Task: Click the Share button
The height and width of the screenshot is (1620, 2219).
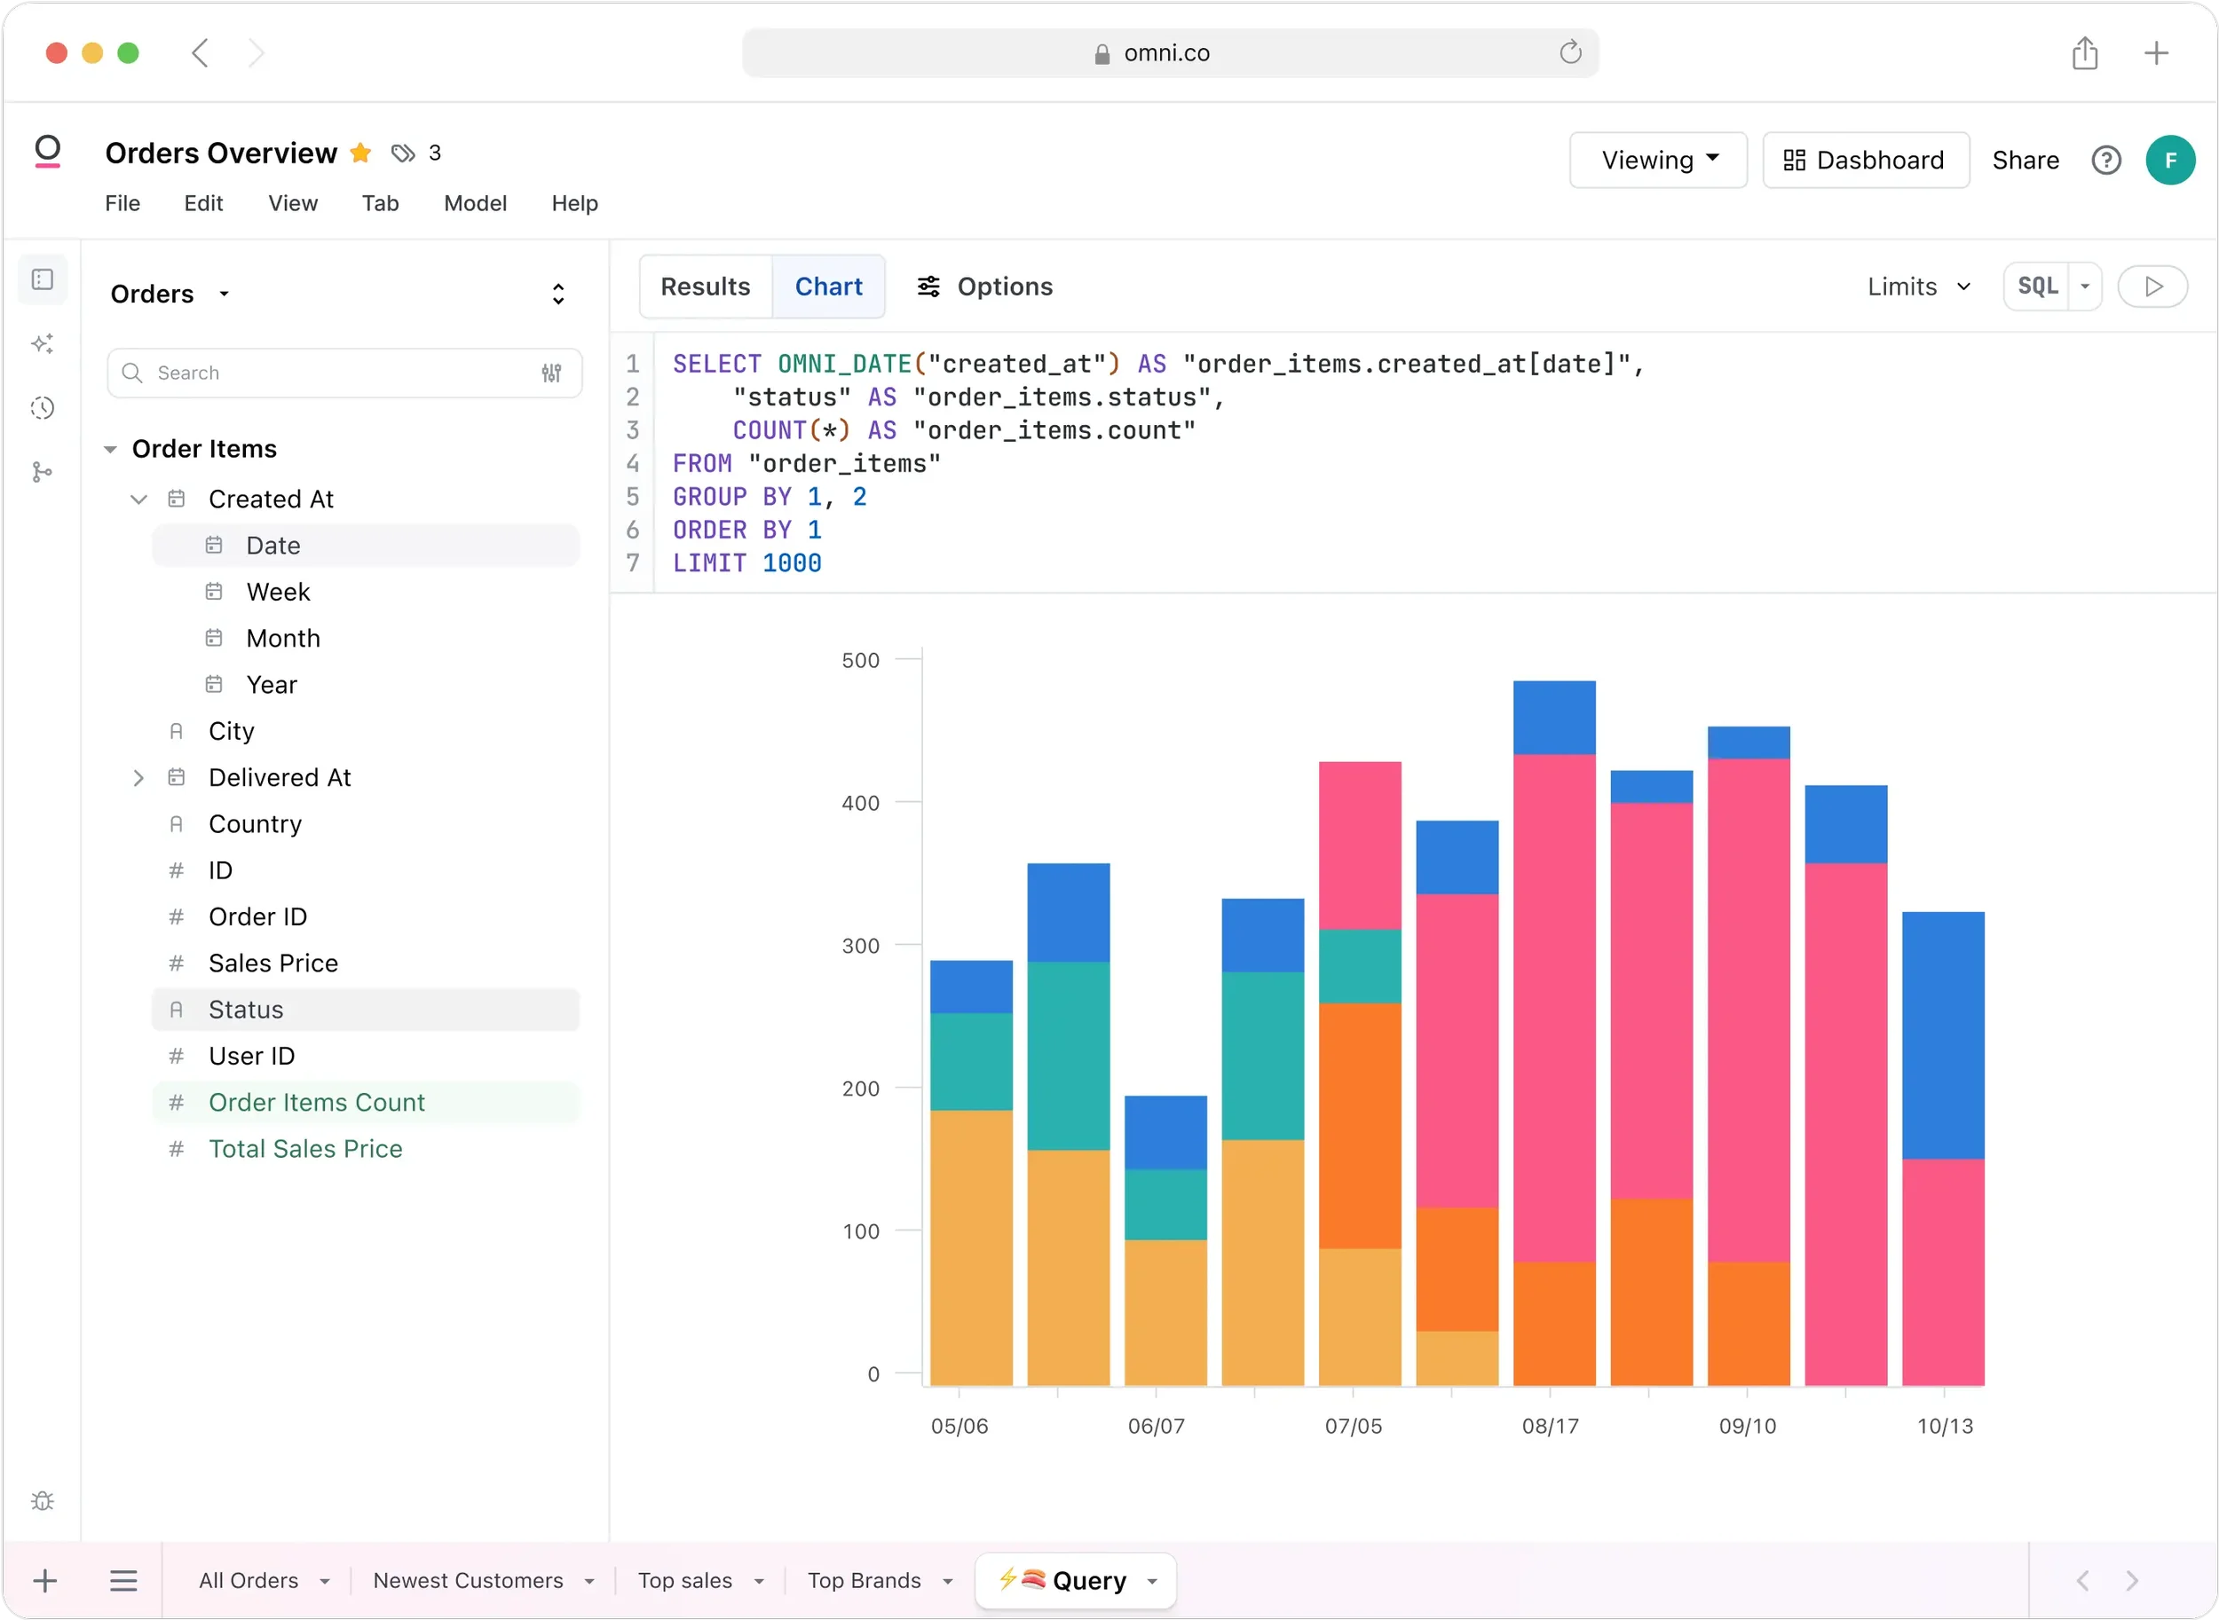Action: pyautogui.click(x=2025, y=160)
